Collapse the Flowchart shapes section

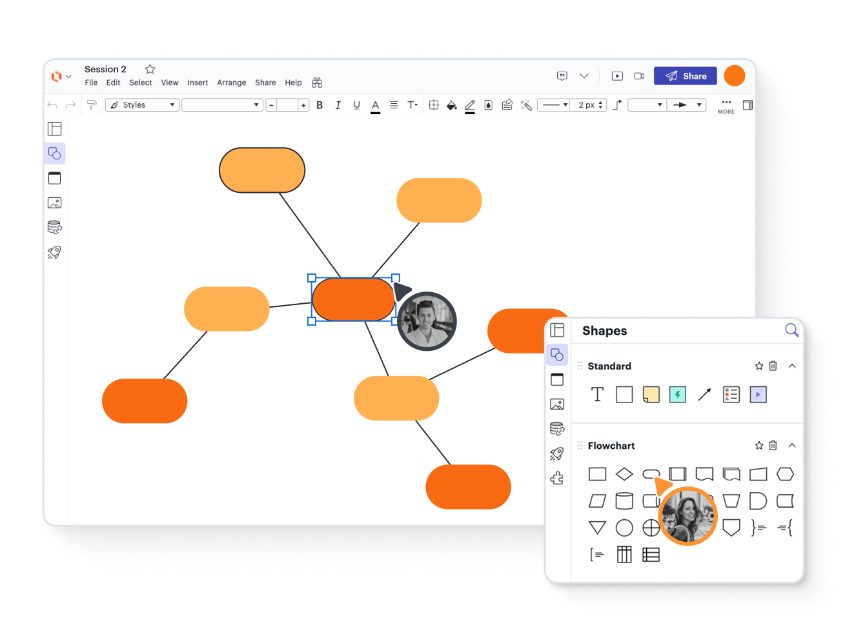792,446
